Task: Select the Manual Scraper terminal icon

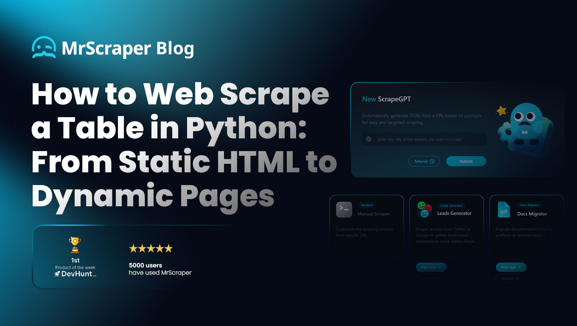Action: (344, 210)
